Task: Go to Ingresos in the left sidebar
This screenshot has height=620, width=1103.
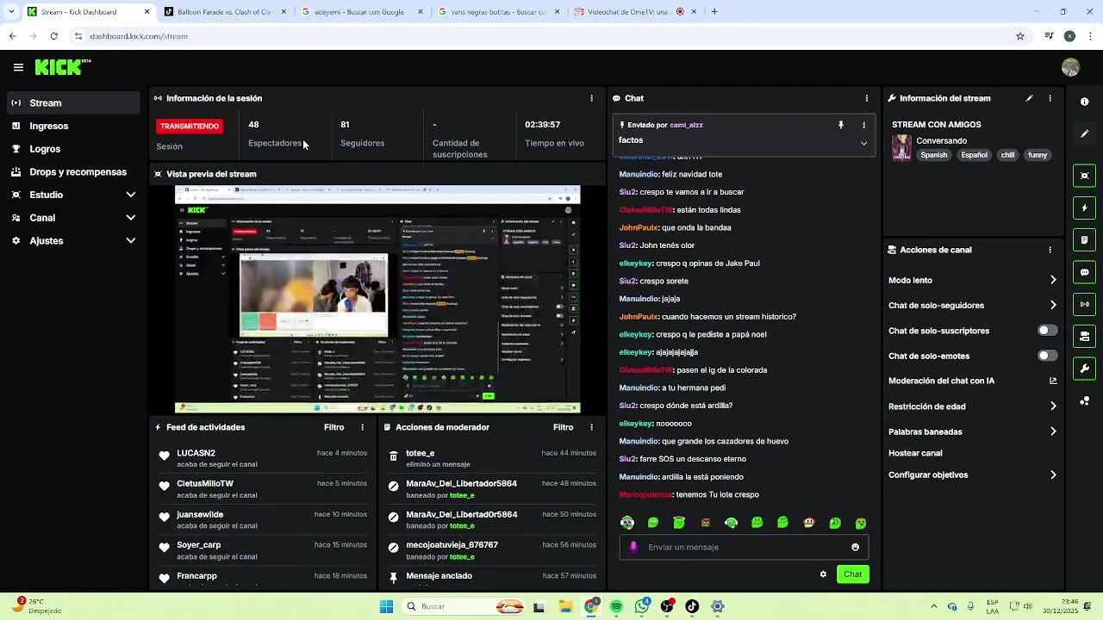Action: (x=72, y=126)
